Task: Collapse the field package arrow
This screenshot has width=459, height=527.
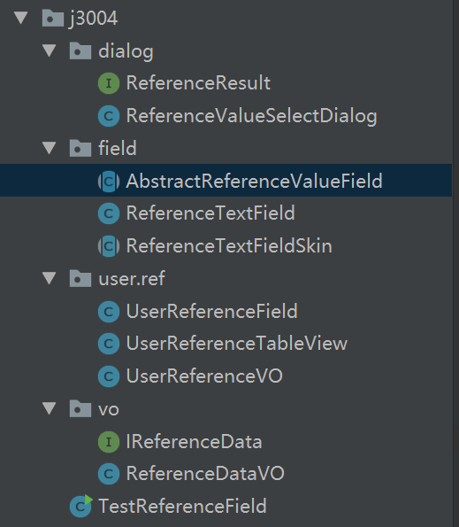Action: (50, 148)
